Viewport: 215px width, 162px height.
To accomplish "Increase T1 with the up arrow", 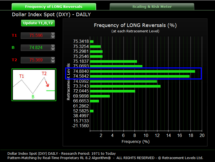I will [53, 34].
